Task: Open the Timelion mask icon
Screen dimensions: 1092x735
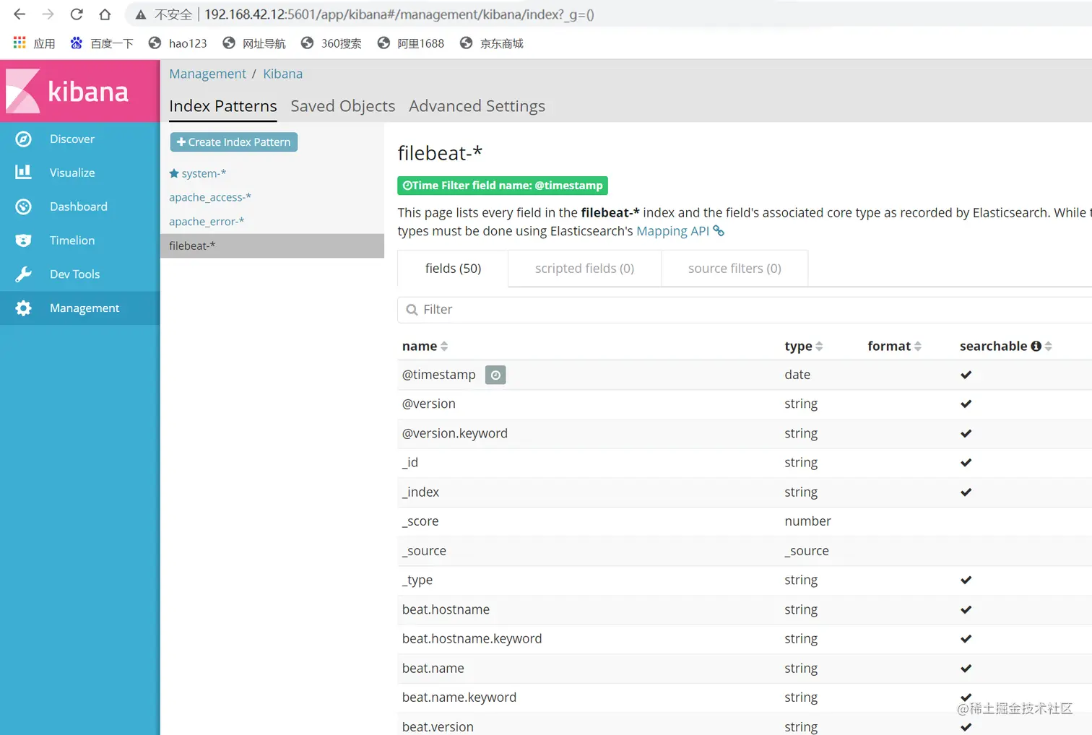Action: (23, 240)
